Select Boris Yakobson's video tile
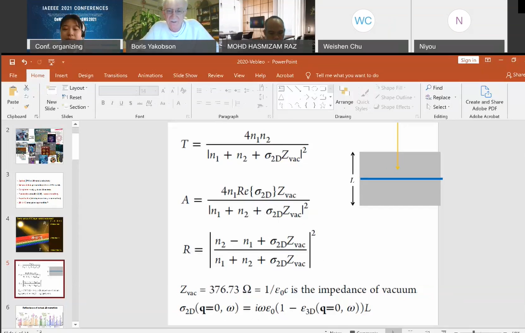The width and height of the screenshot is (525, 333). pyautogui.click(x=171, y=26)
